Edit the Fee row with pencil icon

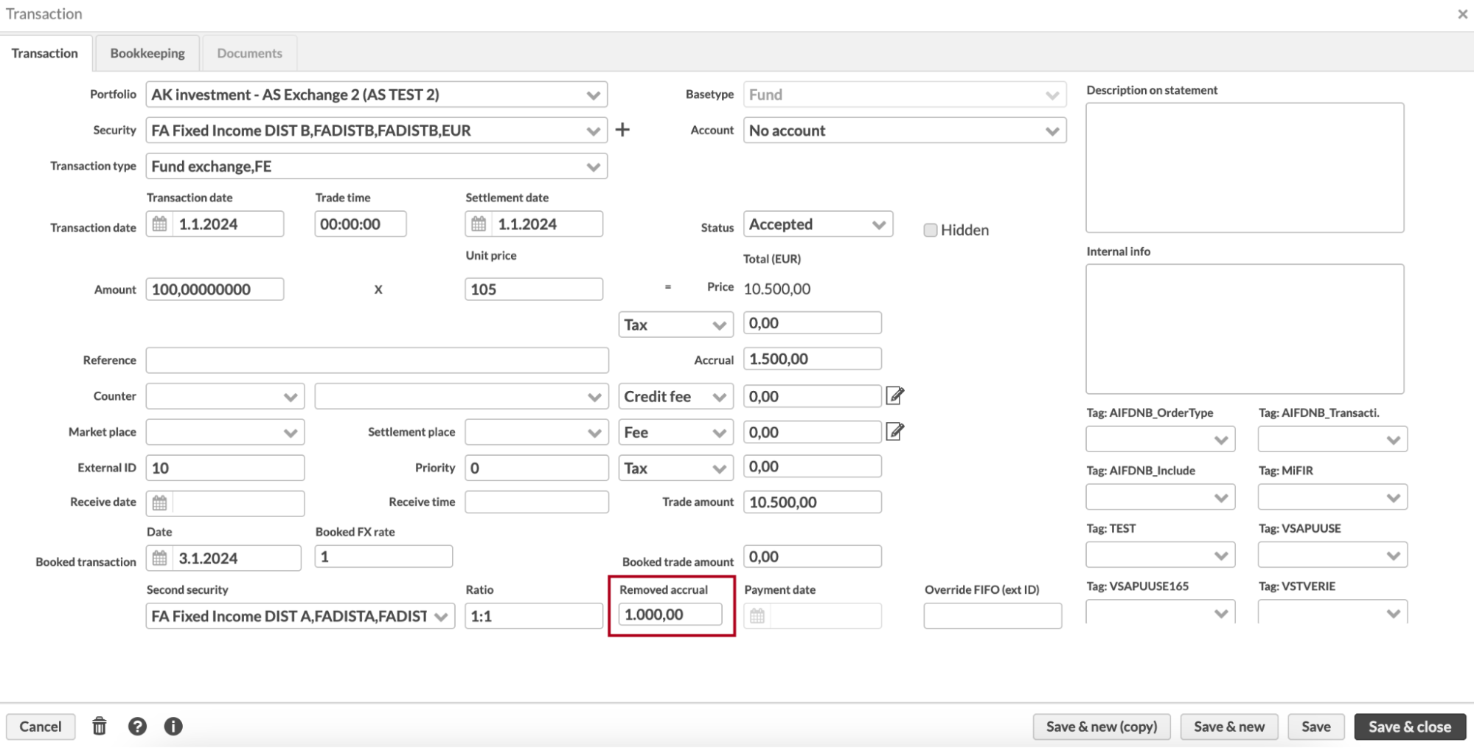click(x=894, y=432)
